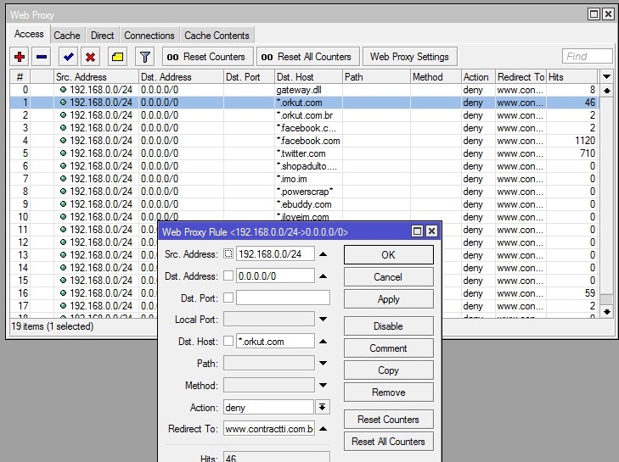Disable the rule with the red X icon
The image size is (619, 462).
[x=90, y=57]
